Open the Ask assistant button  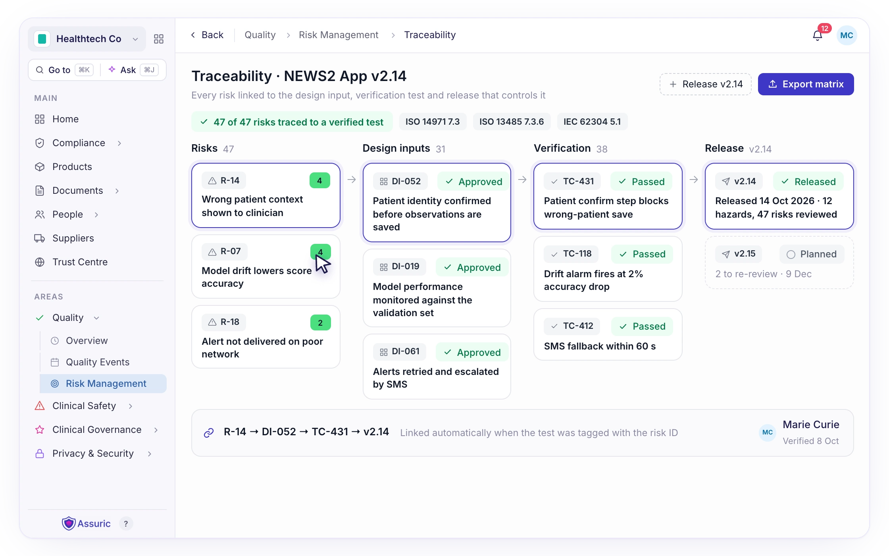[x=133, y=70]
